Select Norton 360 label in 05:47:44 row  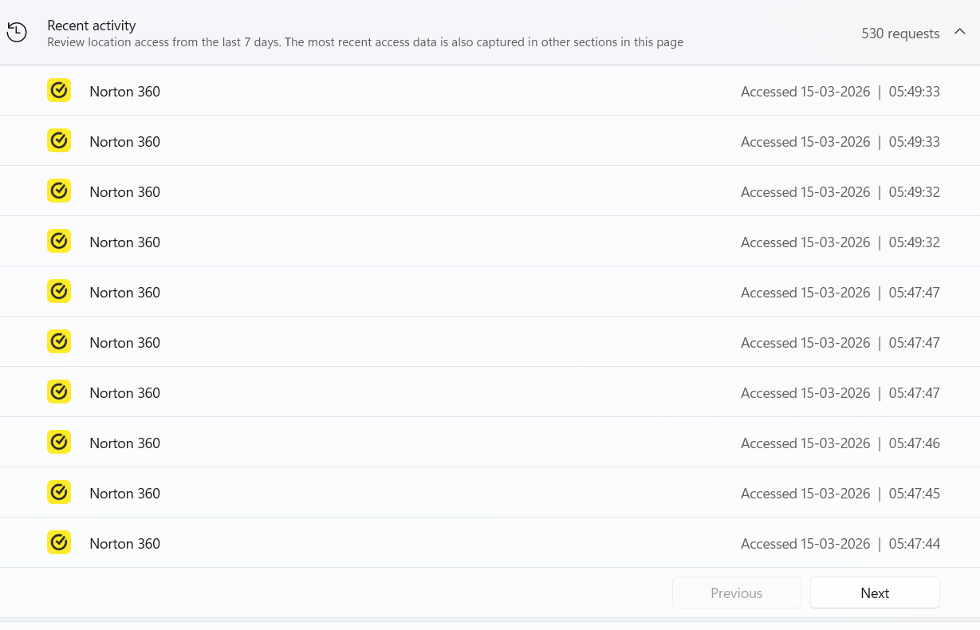click(x=125, y=544)
